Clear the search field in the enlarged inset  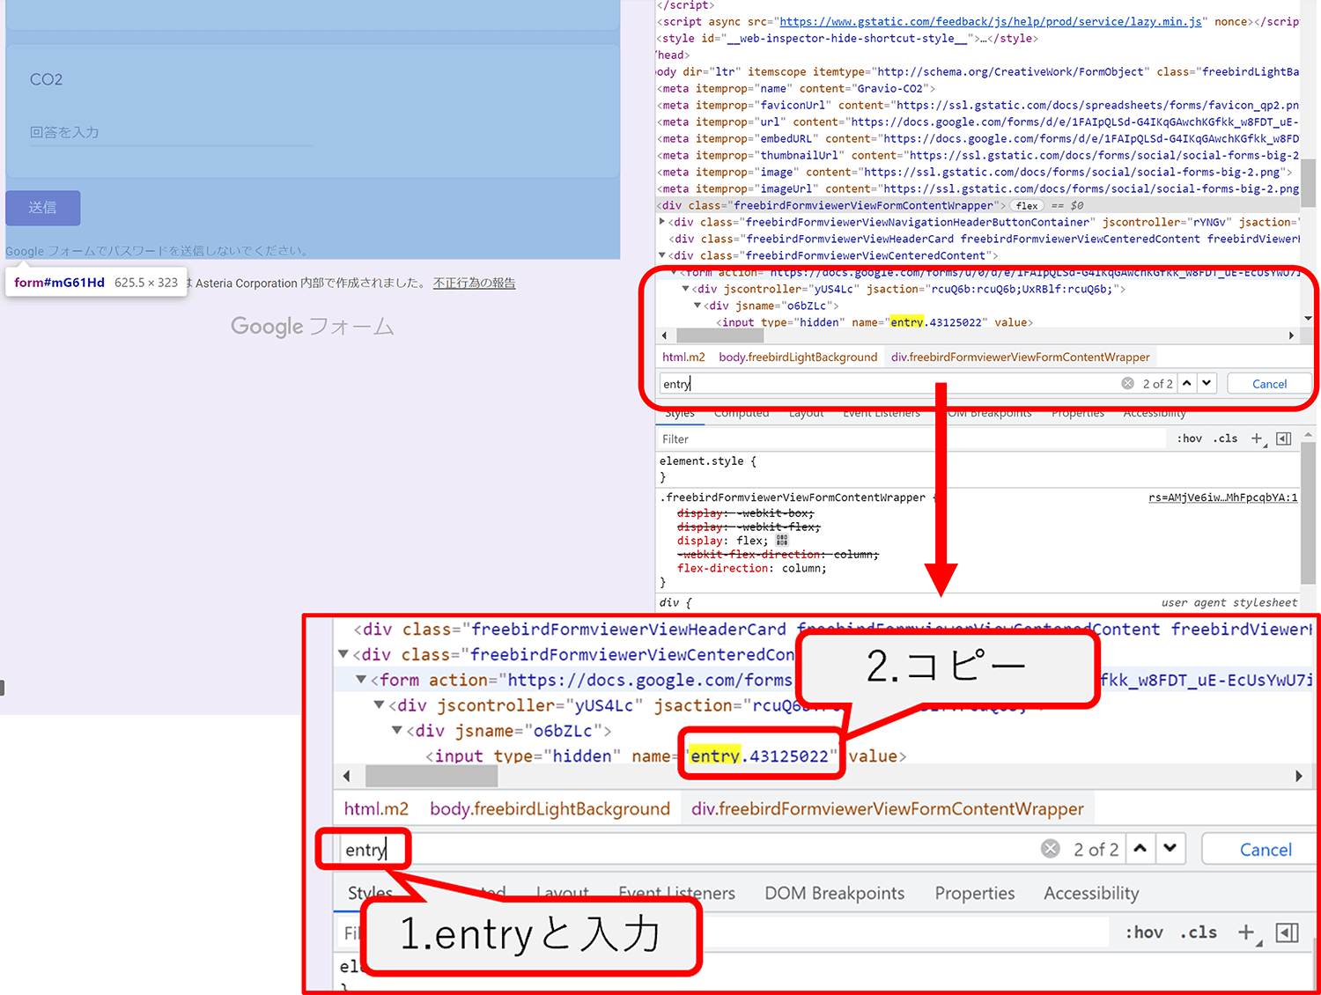click(x=1051, y=849)
